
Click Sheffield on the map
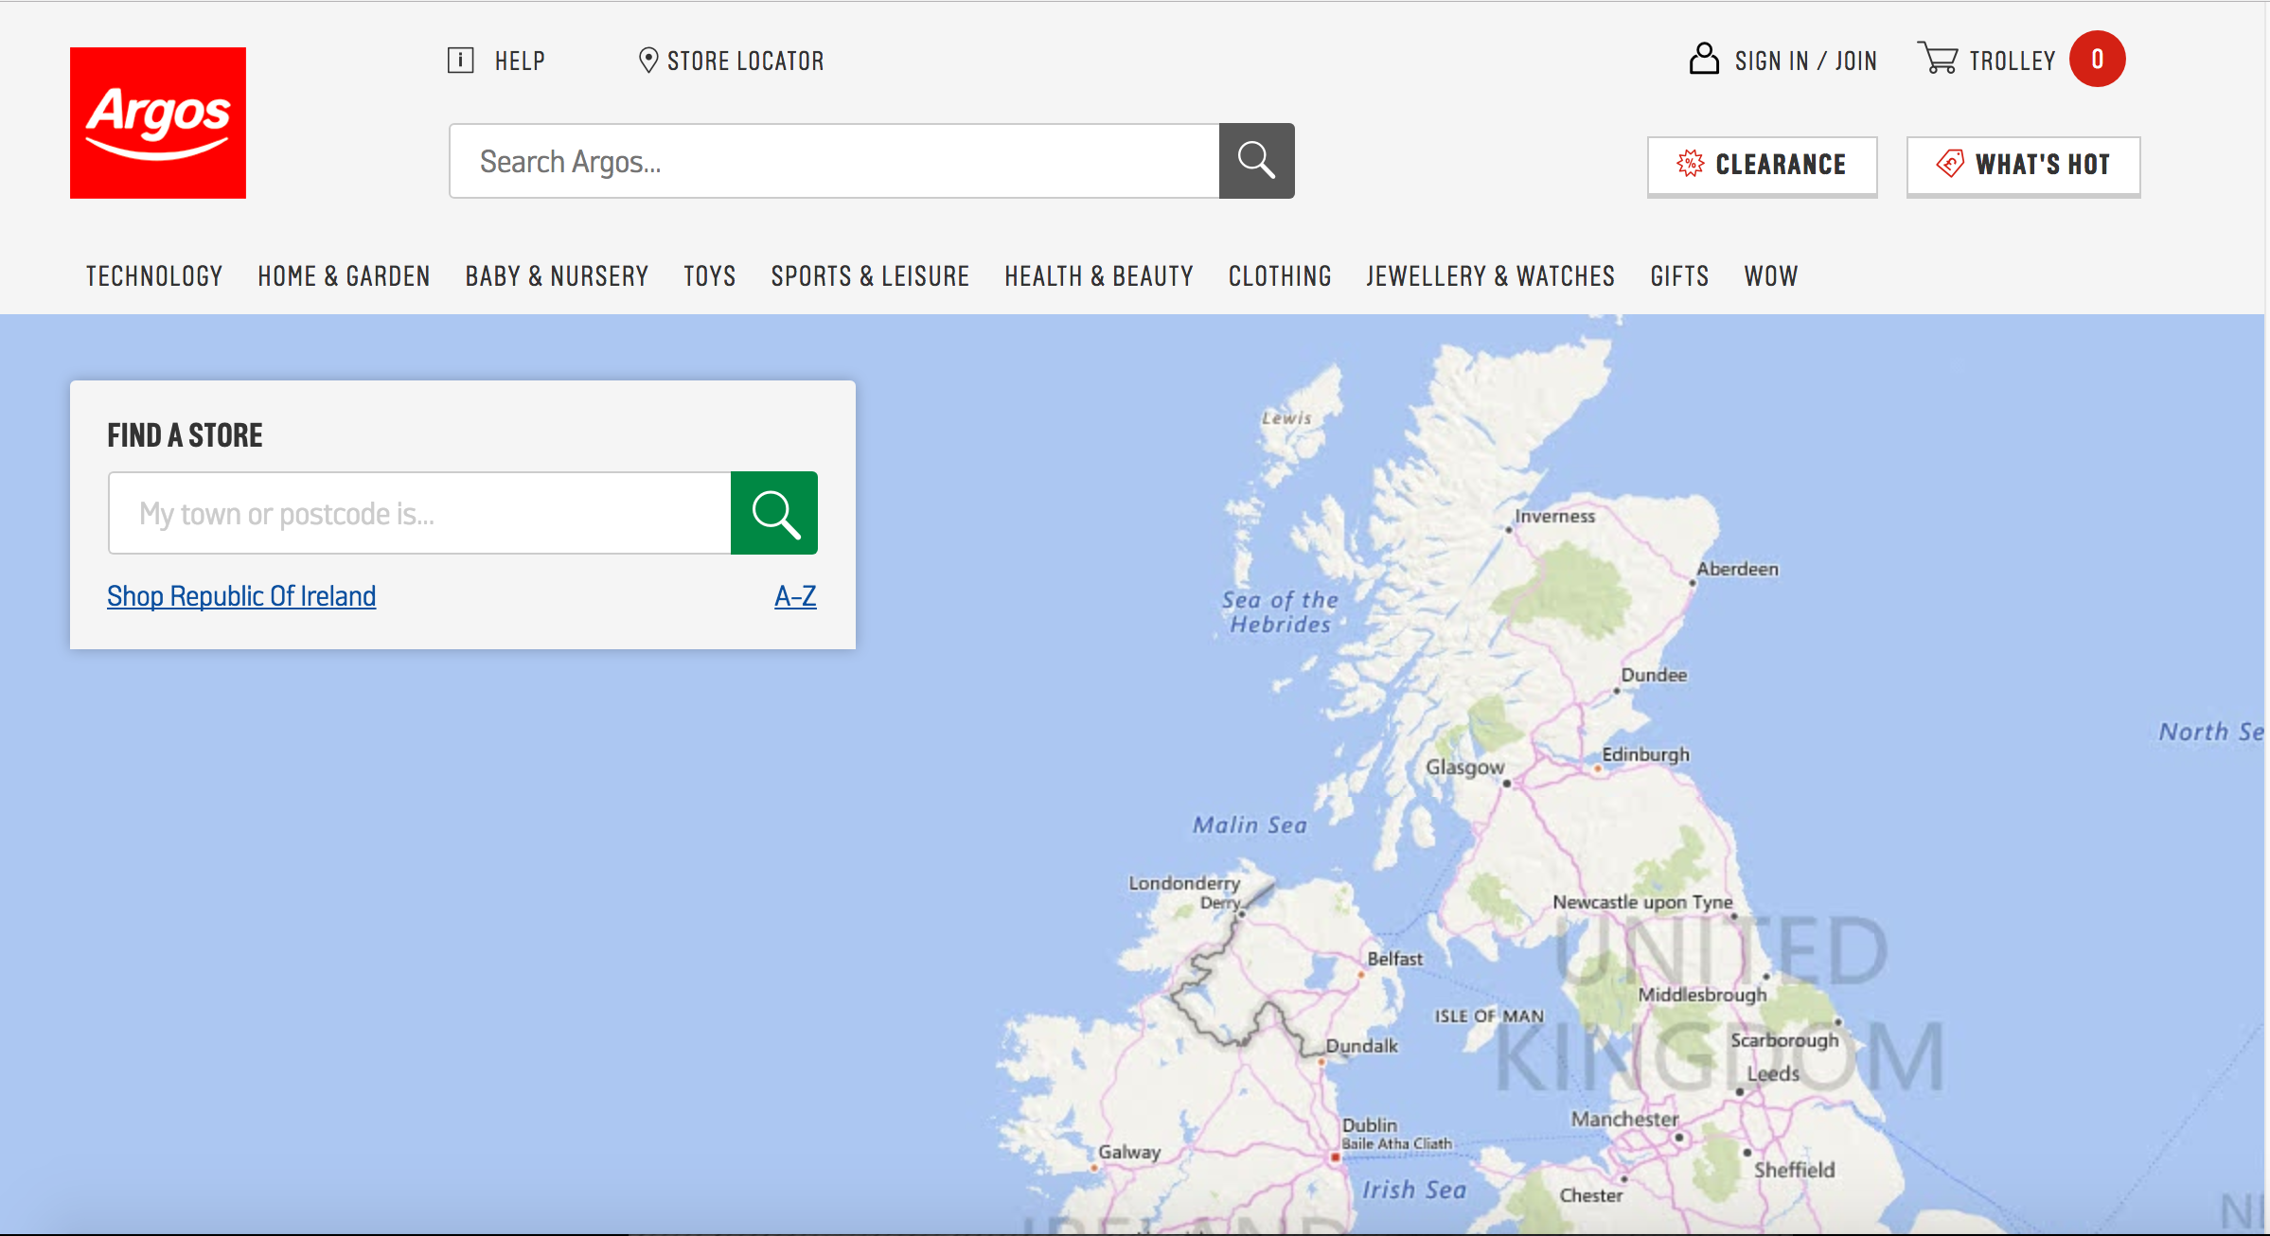(1794, 1170)
